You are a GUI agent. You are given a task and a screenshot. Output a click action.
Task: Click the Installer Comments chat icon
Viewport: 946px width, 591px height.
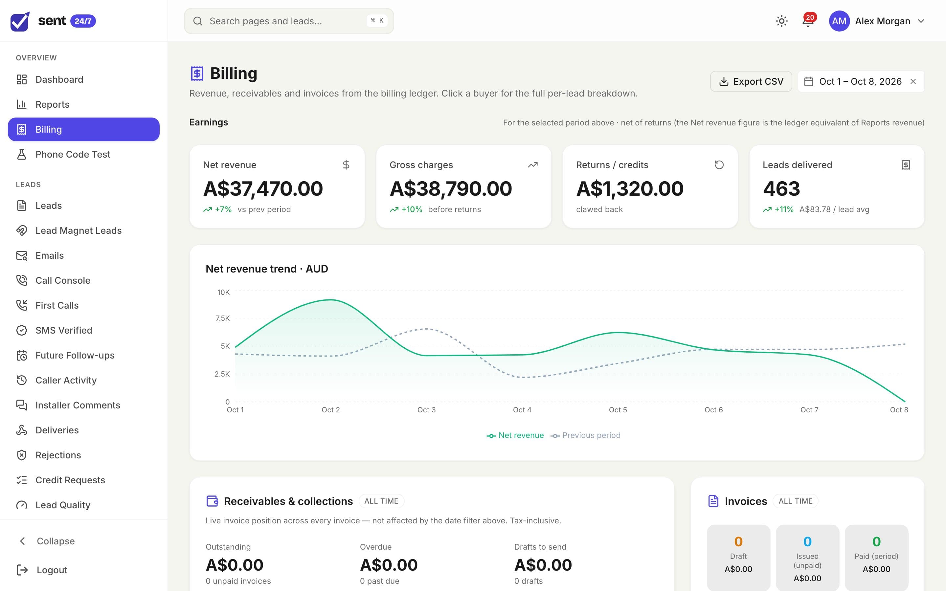coord(21,405)
